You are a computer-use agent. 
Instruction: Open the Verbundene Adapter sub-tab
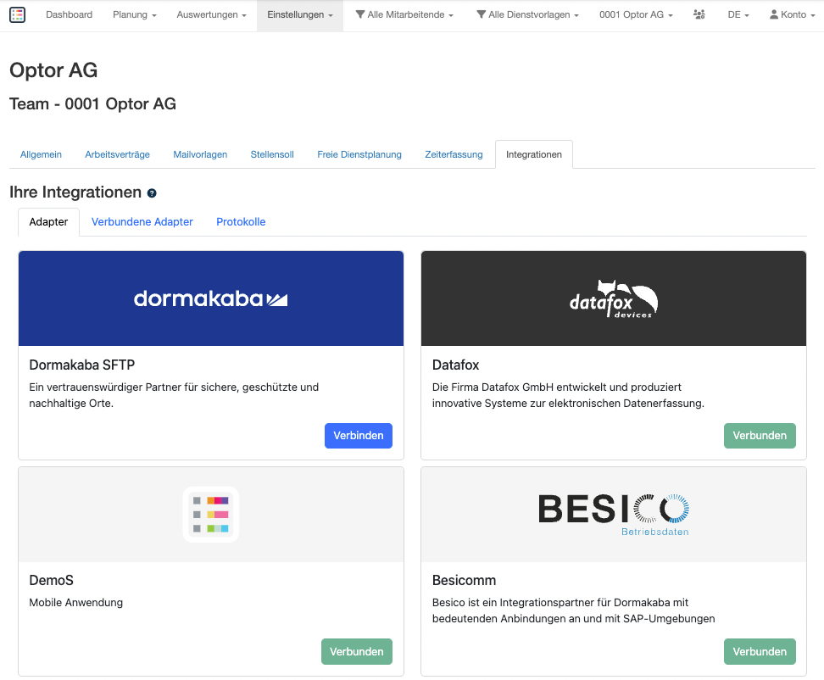tap(142, 222)
